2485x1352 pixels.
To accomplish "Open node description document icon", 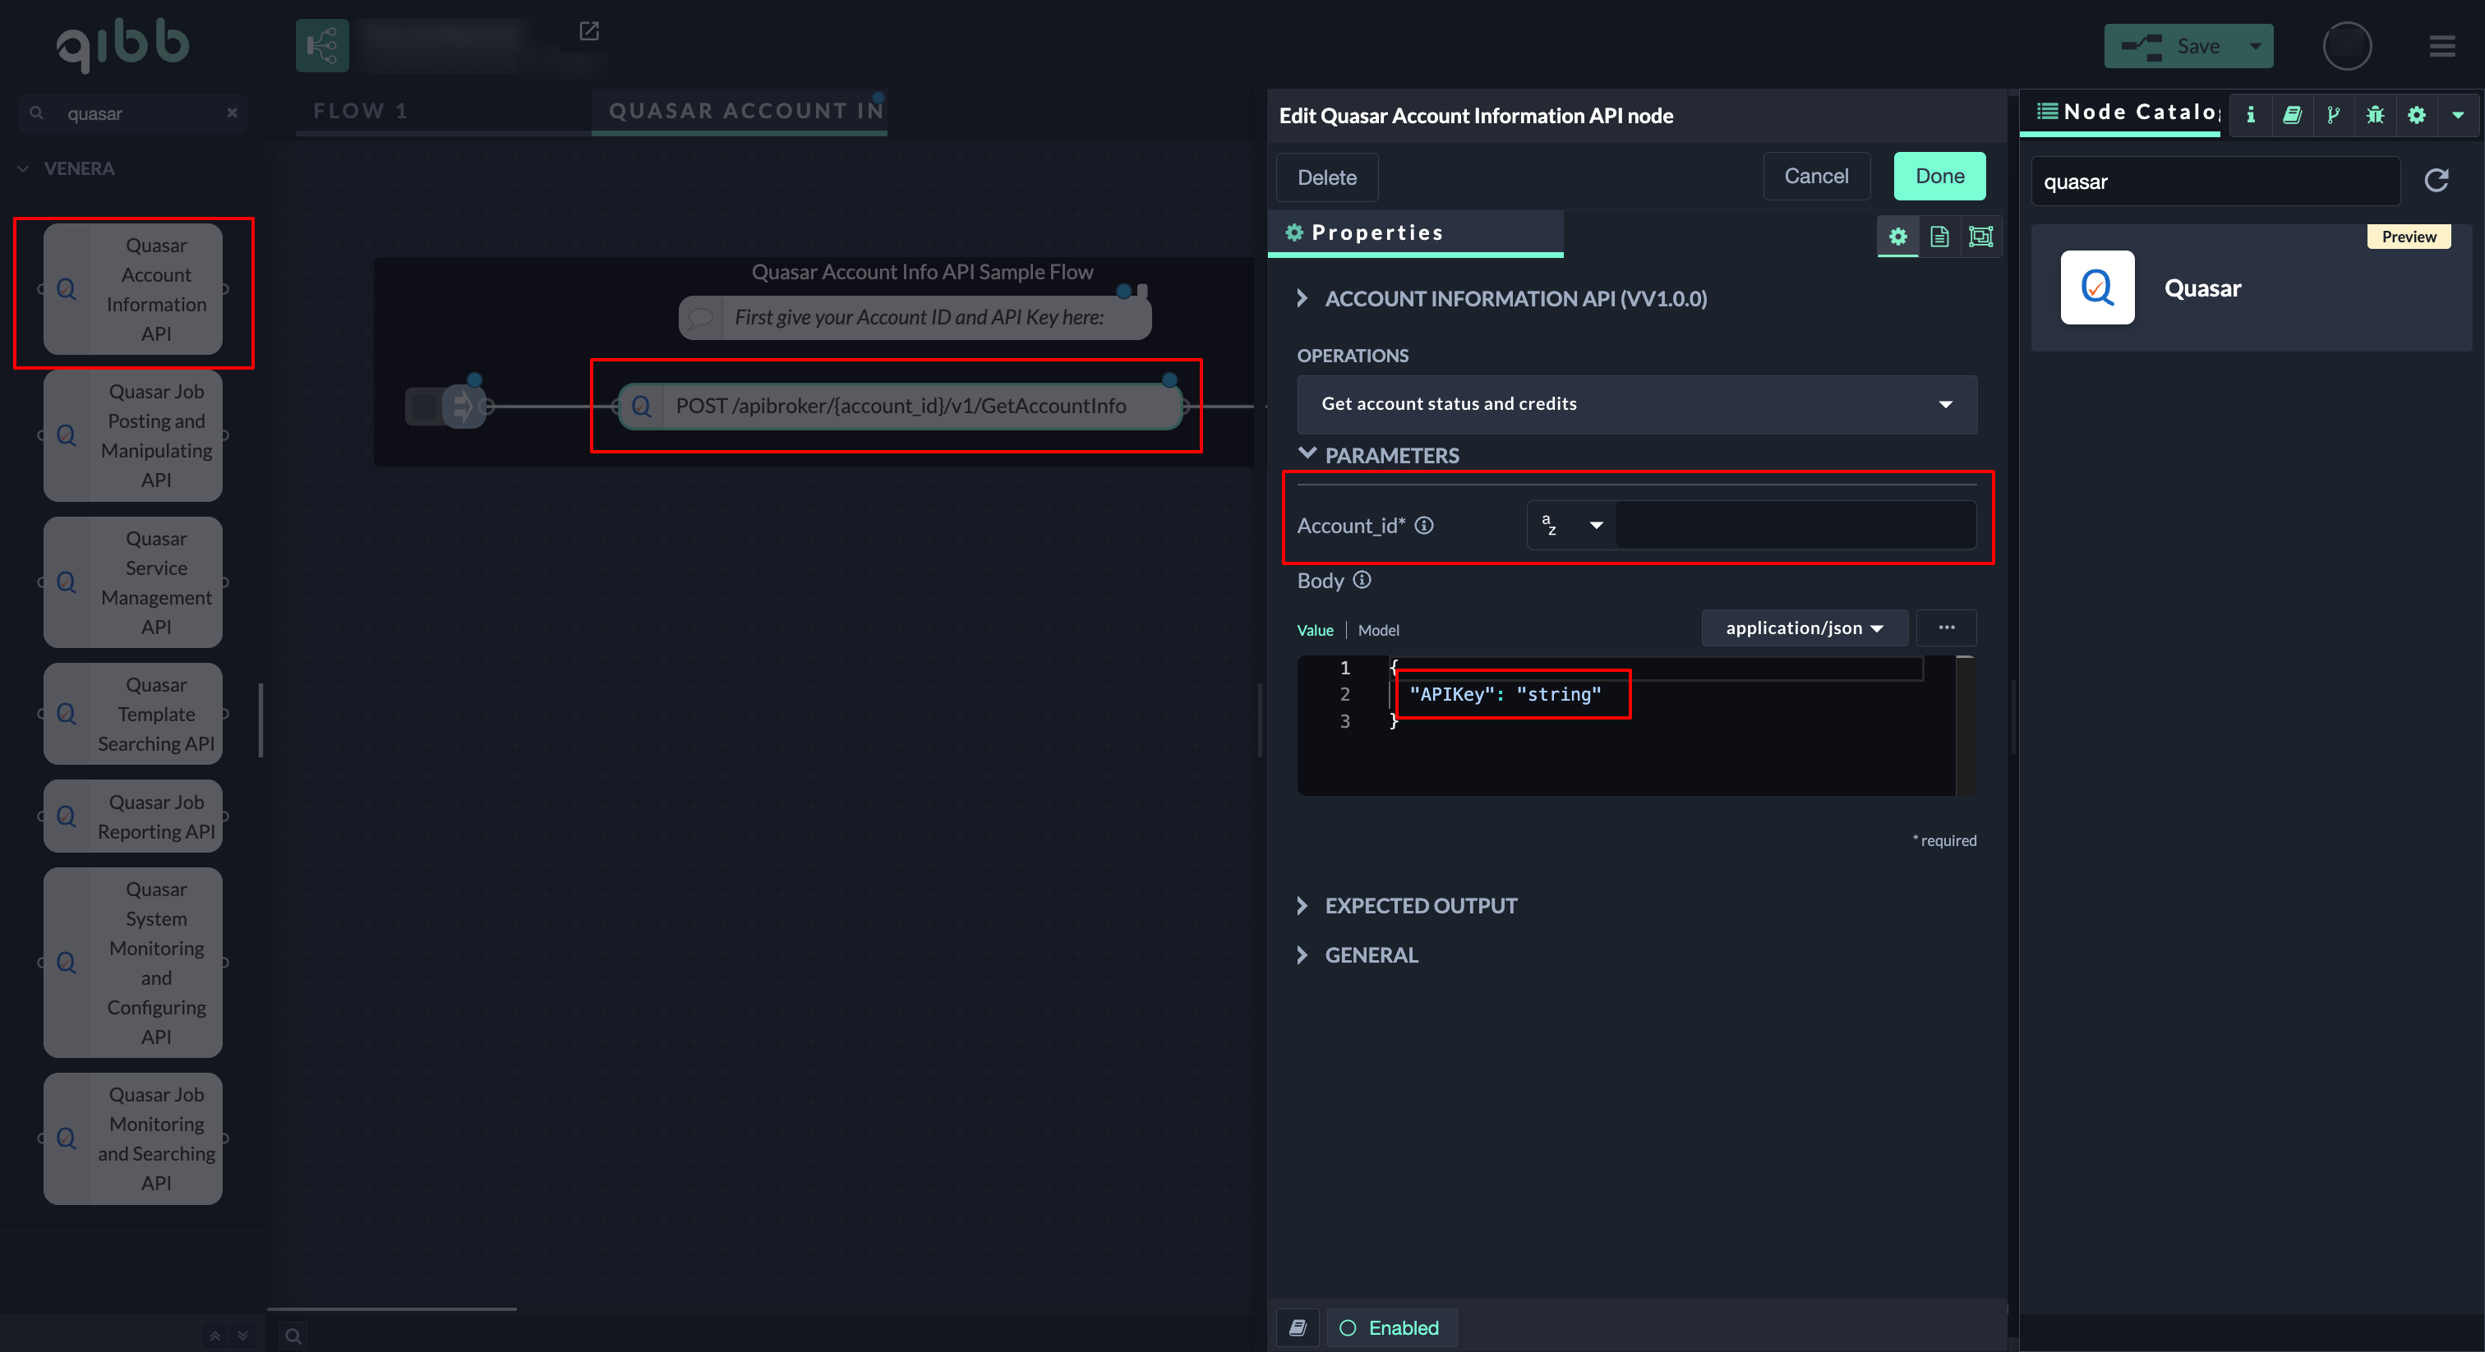I will tap(1939, 237).
